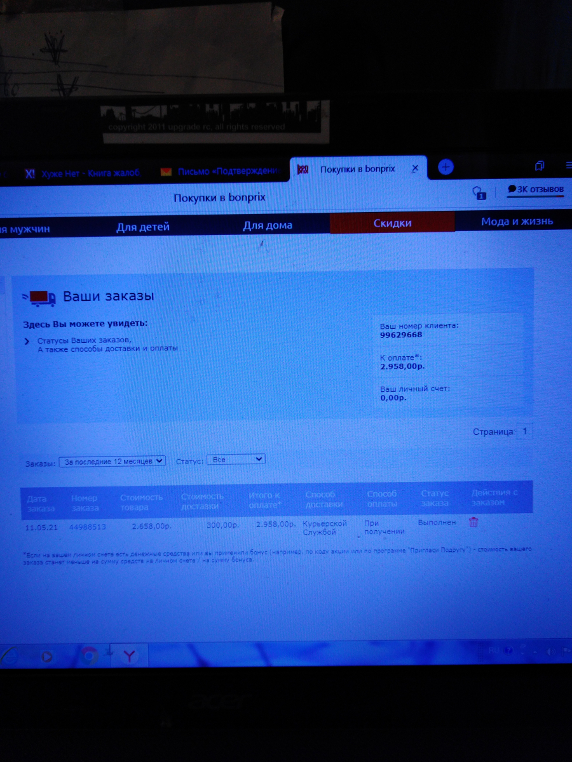572x762 pixels.
Task: Click personal account balance 0,00р.
Action: coord(393,398)
